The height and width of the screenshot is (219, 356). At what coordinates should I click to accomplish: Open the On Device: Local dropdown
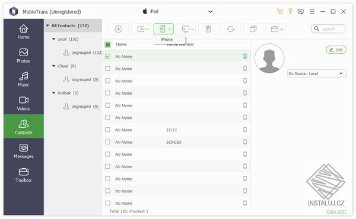(x=316, y=73)
